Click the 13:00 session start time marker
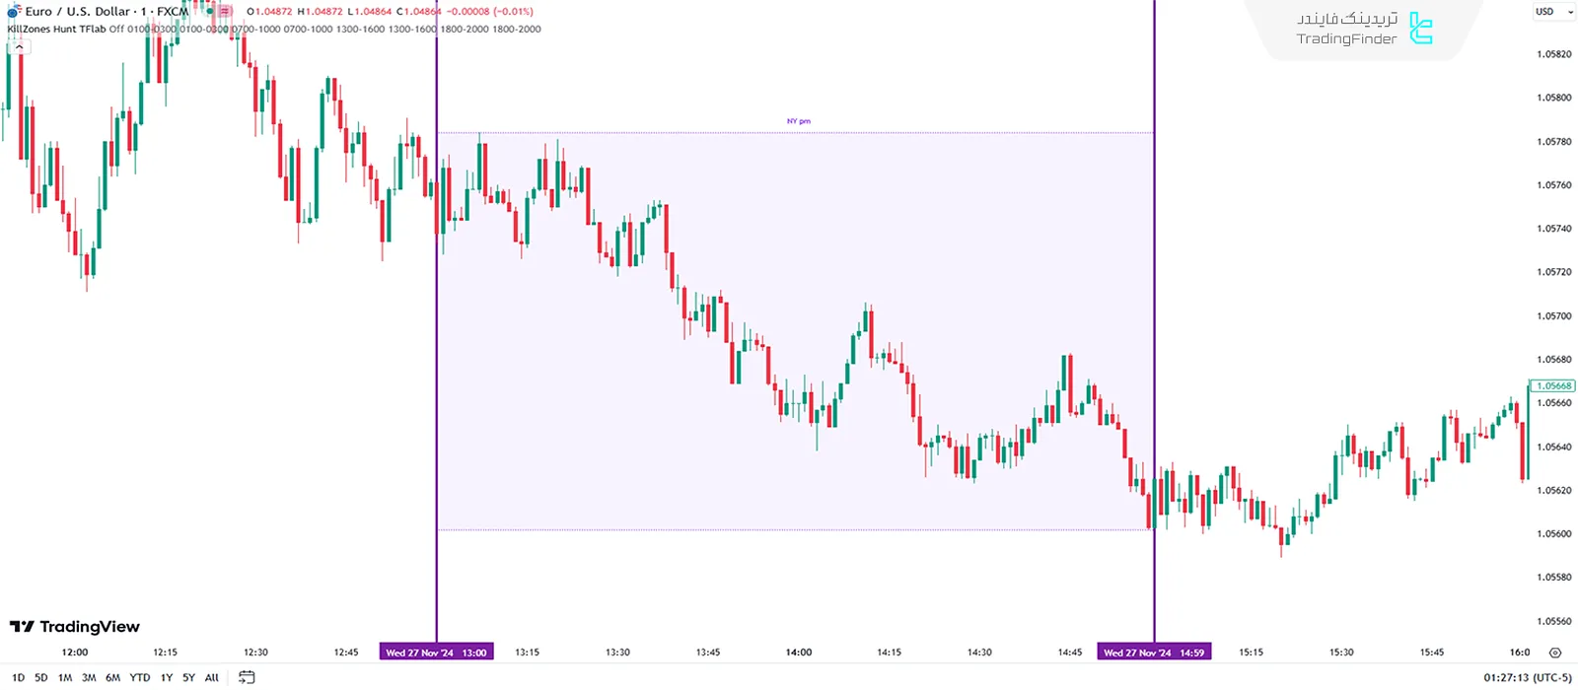Viewport: 1578px width, 690px height. (x=436, y=653)
